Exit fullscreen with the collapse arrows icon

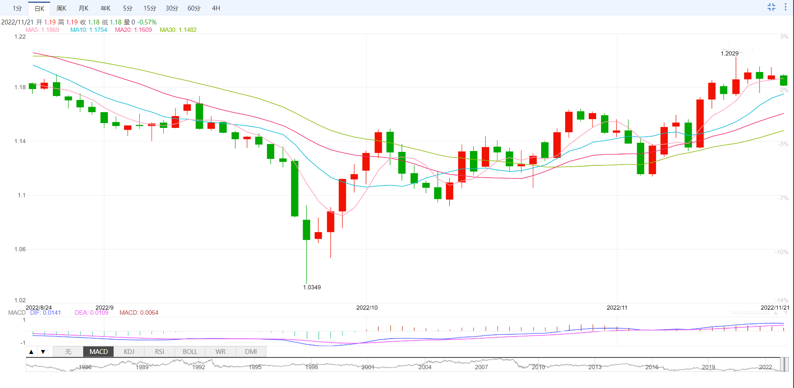coord(771,7)
